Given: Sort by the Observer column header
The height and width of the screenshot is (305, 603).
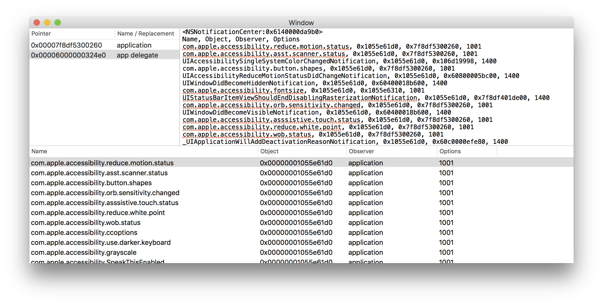Looking at the screenshot, I should [361, 151].
